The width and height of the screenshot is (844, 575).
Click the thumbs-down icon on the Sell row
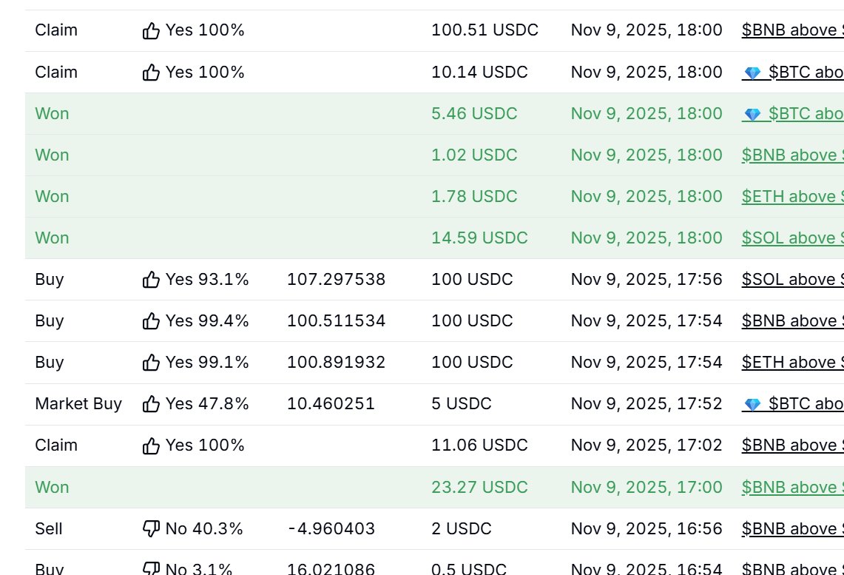151,528
